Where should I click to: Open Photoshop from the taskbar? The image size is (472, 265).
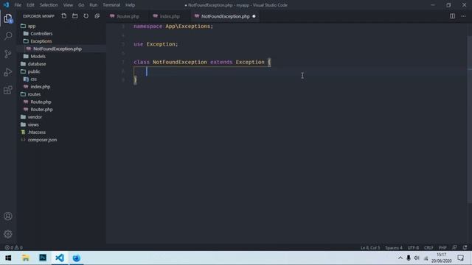pos(43,258)
